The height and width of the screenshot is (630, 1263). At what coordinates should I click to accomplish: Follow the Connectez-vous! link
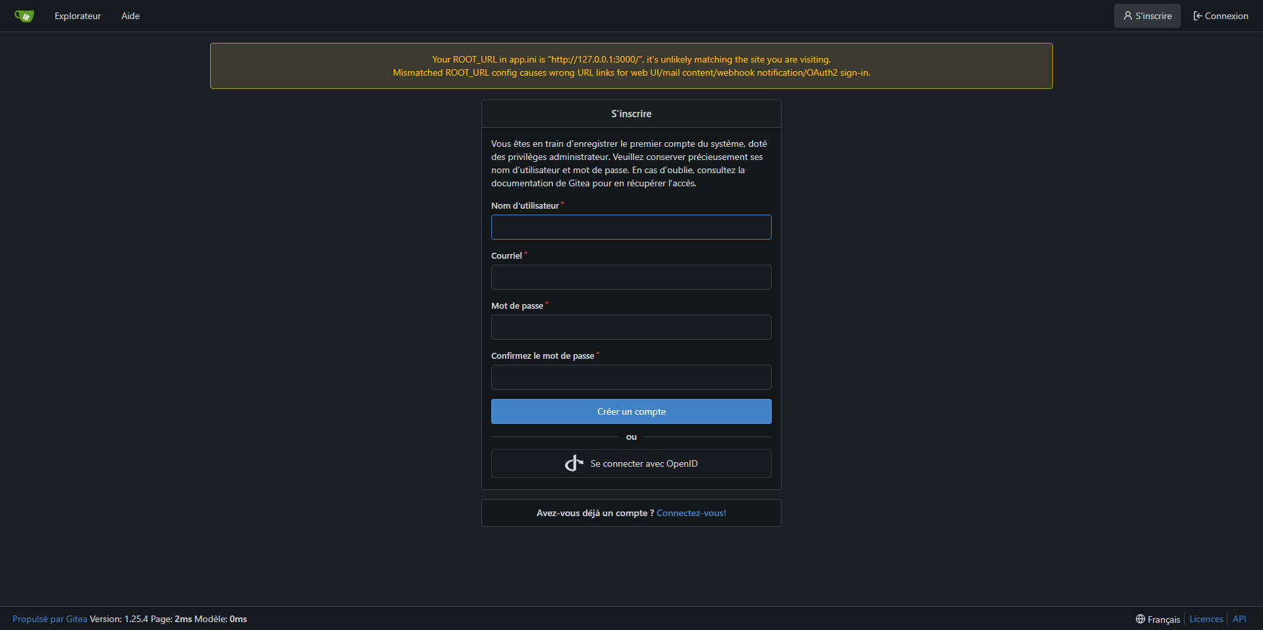click(x=691, y=513)
